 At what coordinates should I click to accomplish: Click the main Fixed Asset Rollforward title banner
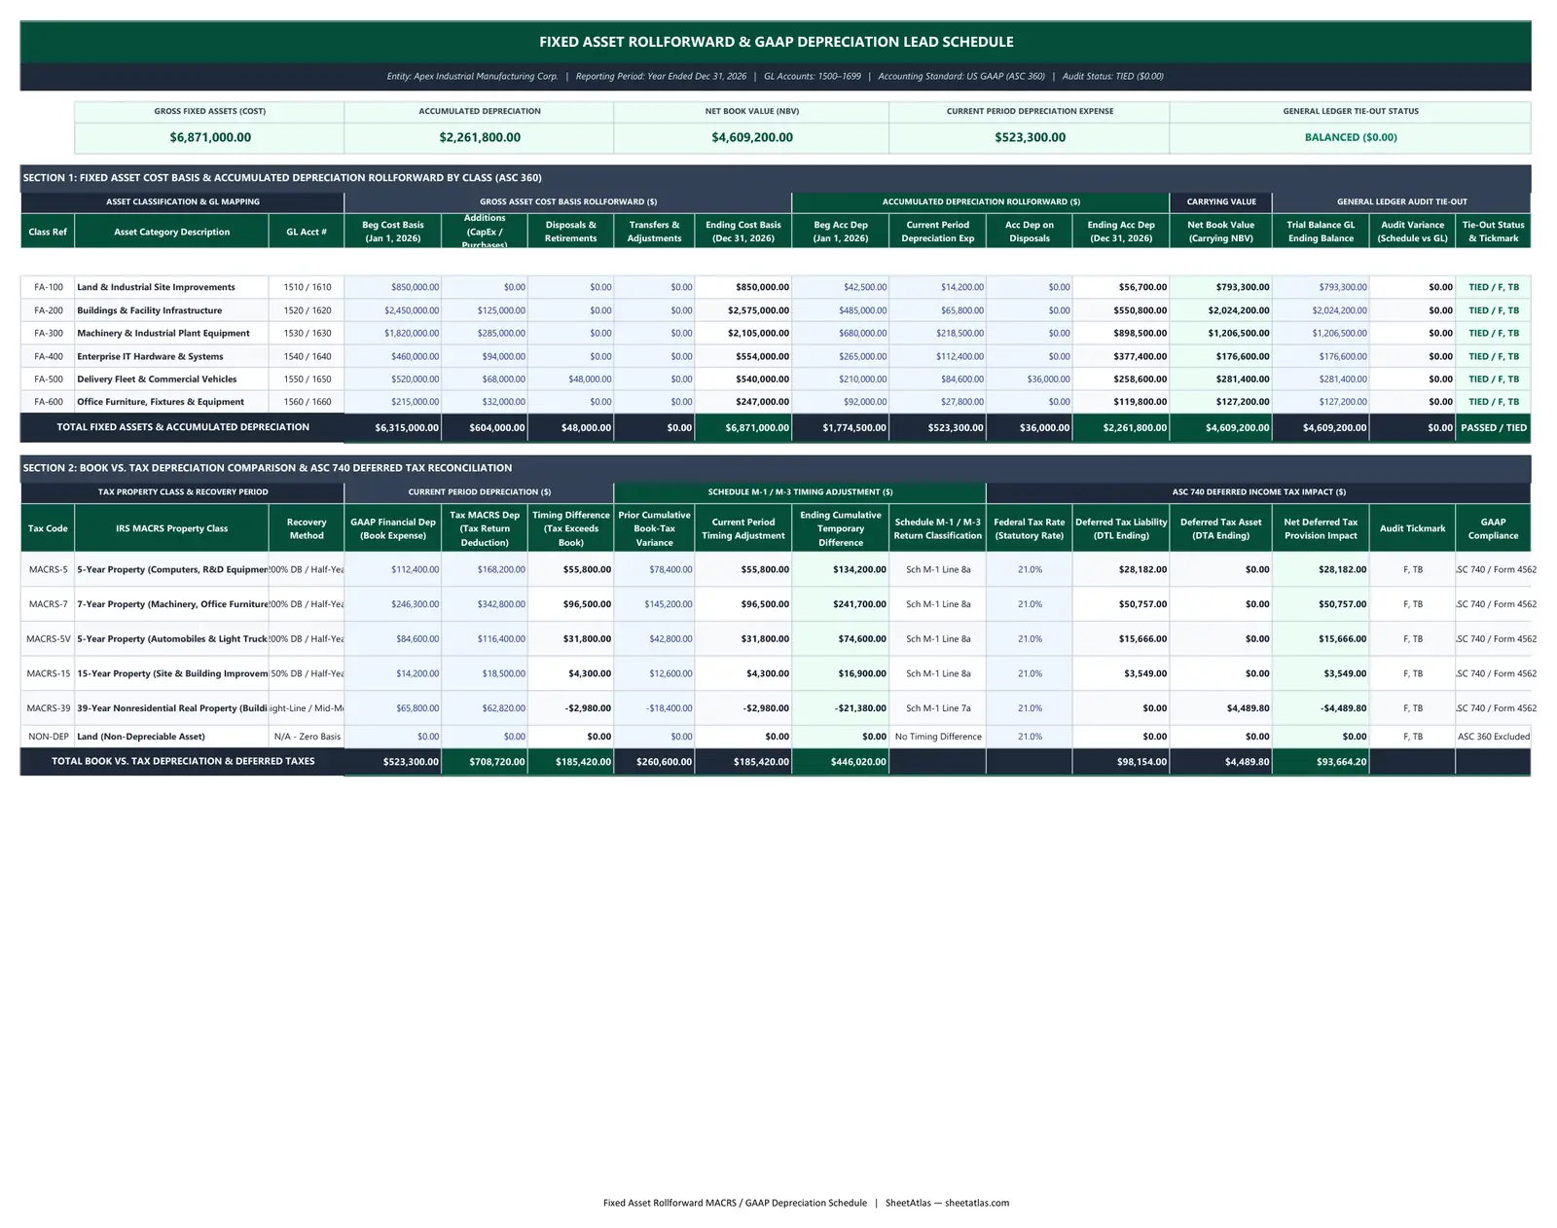pos(776,42)
